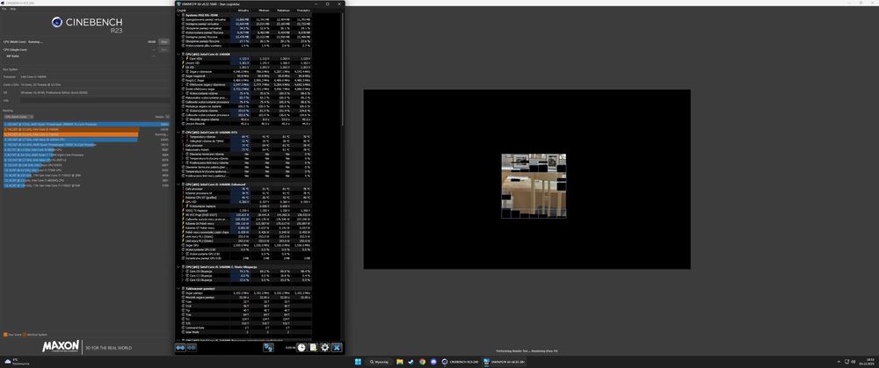Click the Aktualny column header in HWiNFO
Screen dimensions: 879x368
[x=243, y=10]
